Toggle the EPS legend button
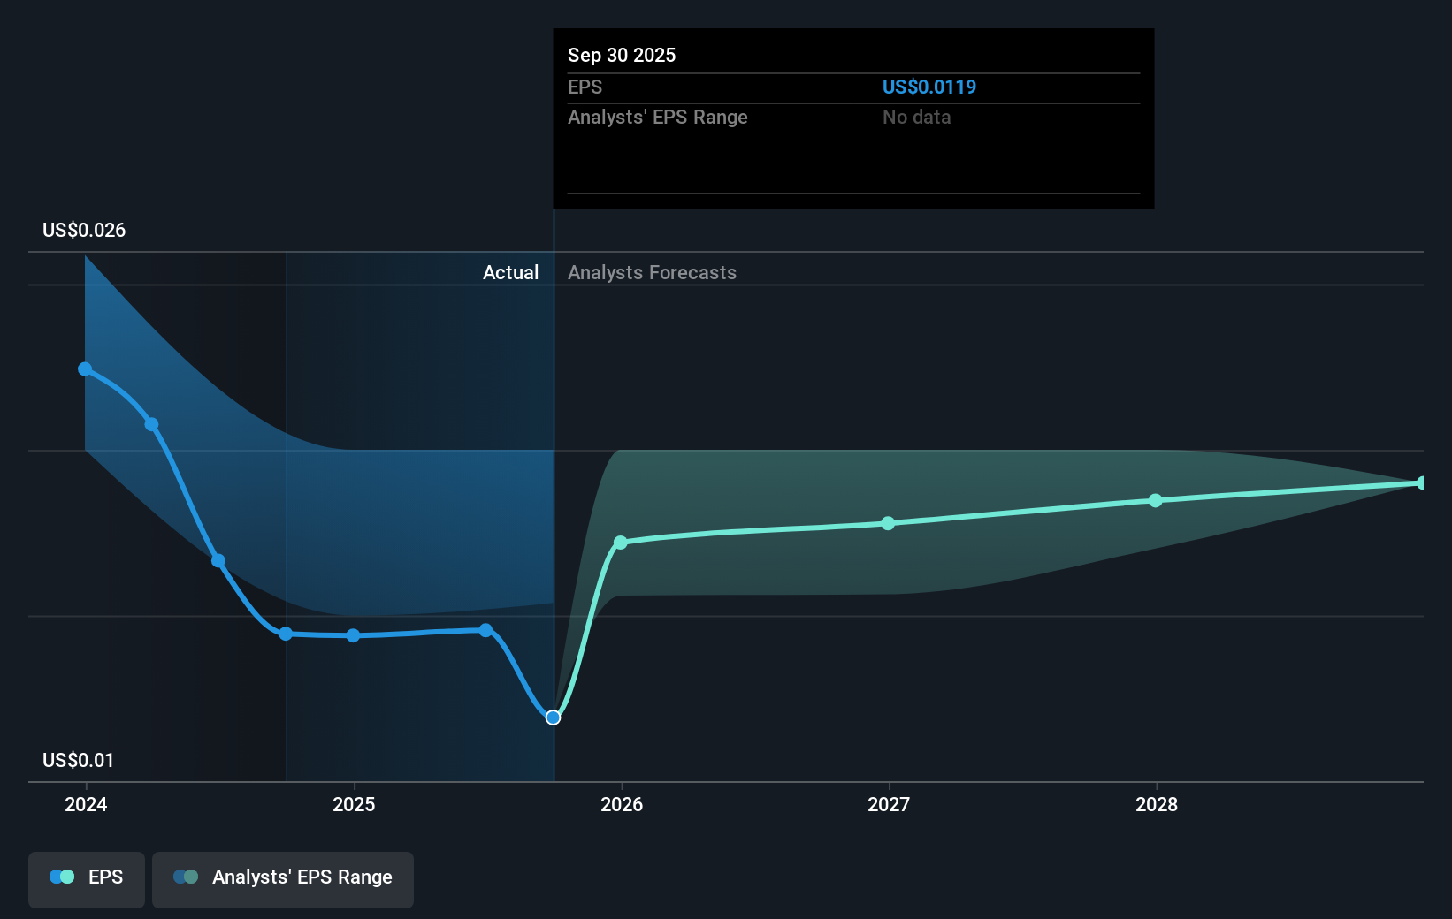 click(x=87, y=879)
